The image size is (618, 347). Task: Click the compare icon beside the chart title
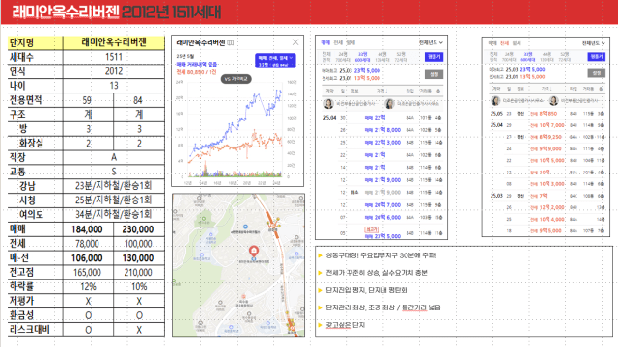point(231,42)
